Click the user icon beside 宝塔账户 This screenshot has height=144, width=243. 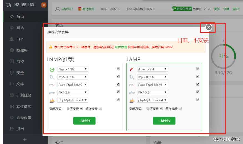(57, 9)
